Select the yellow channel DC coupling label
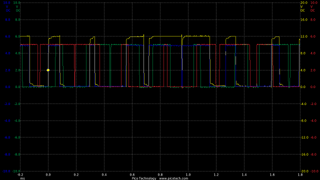 (302, 10)
